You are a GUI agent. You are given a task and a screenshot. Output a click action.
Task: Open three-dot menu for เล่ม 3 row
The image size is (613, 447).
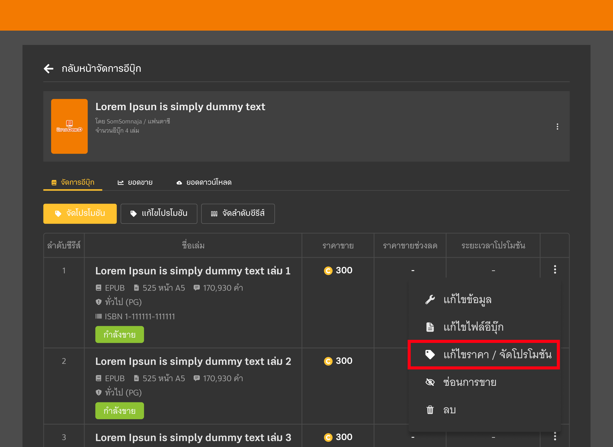[555, 436]
